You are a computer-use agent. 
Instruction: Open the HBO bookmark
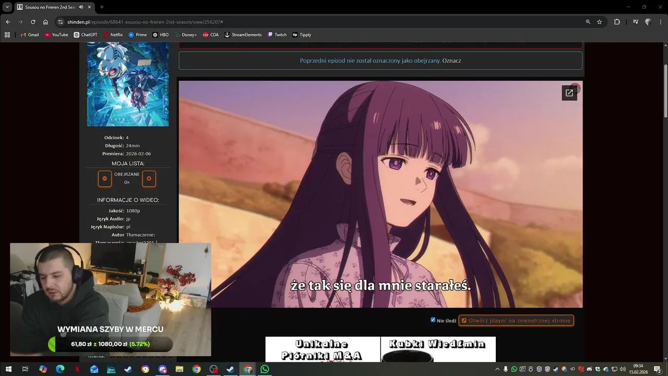pos(161,35)
